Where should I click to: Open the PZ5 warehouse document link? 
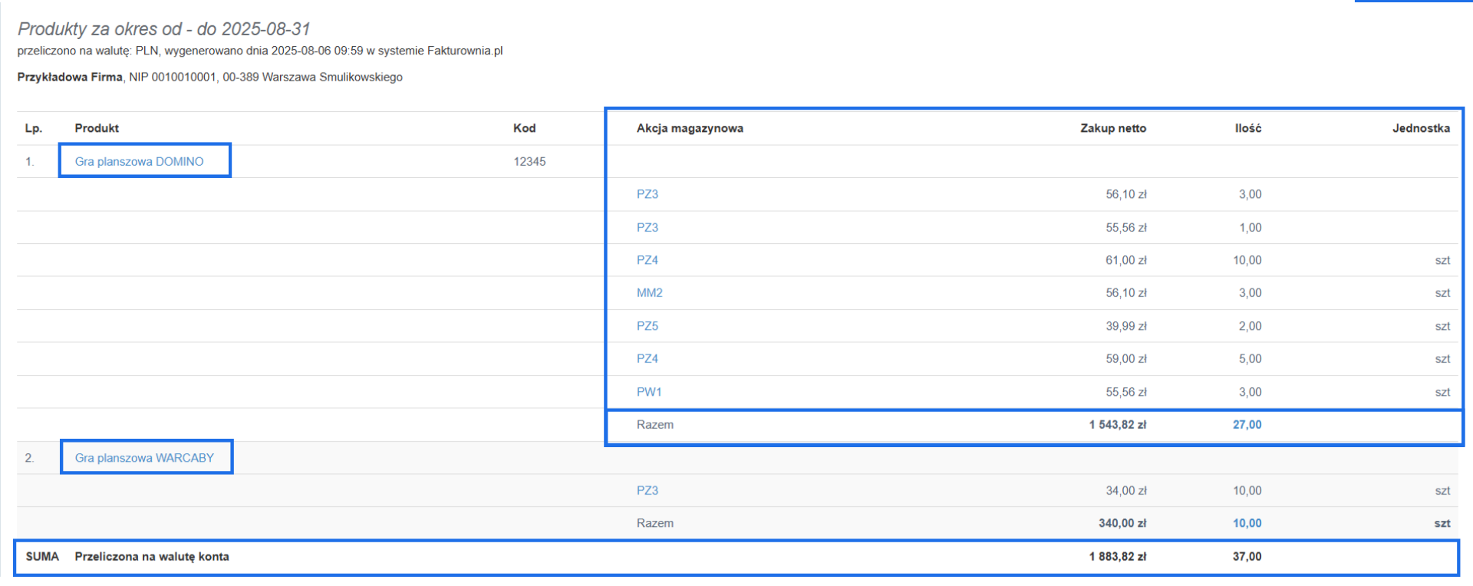click(647, 326)
